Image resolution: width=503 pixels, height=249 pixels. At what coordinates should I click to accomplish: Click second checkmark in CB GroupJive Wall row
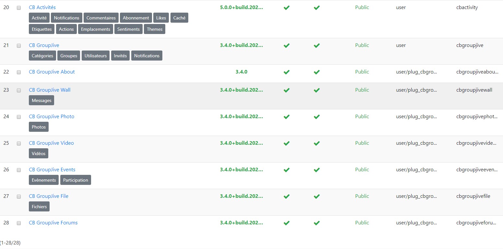click(x=317, y=90)
